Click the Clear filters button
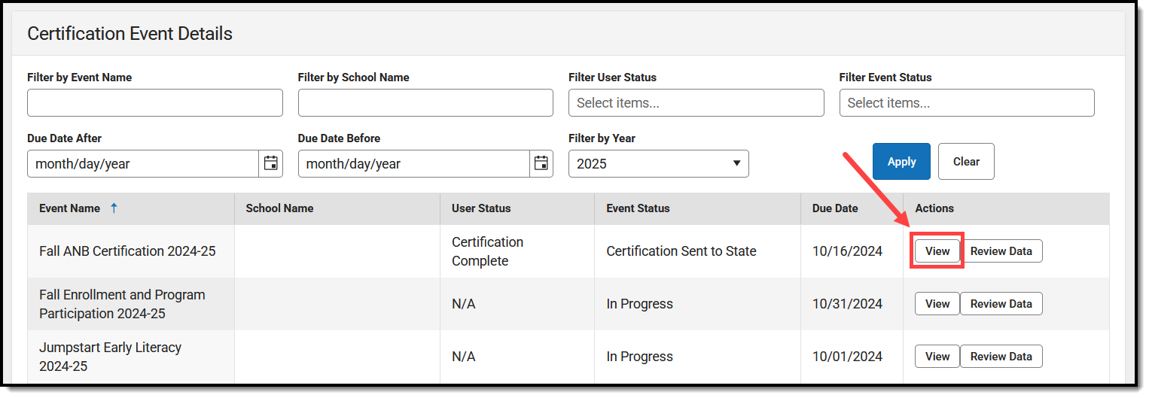1149x398 pixels. [x=966, y=162]
